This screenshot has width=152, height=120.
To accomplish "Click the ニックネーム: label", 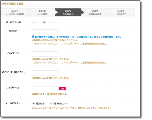I will pyautogui.click(x=13, y=87).
